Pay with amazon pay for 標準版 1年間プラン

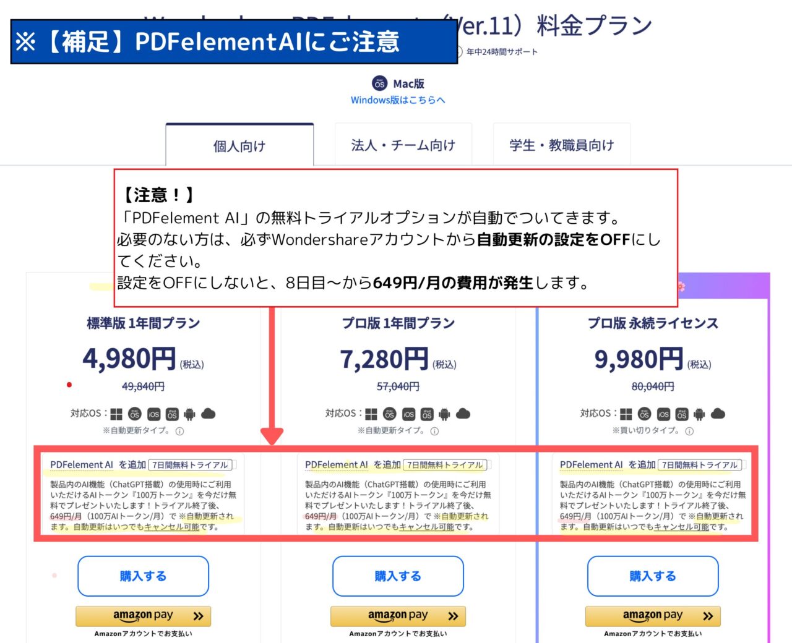(x=144, y=616)
